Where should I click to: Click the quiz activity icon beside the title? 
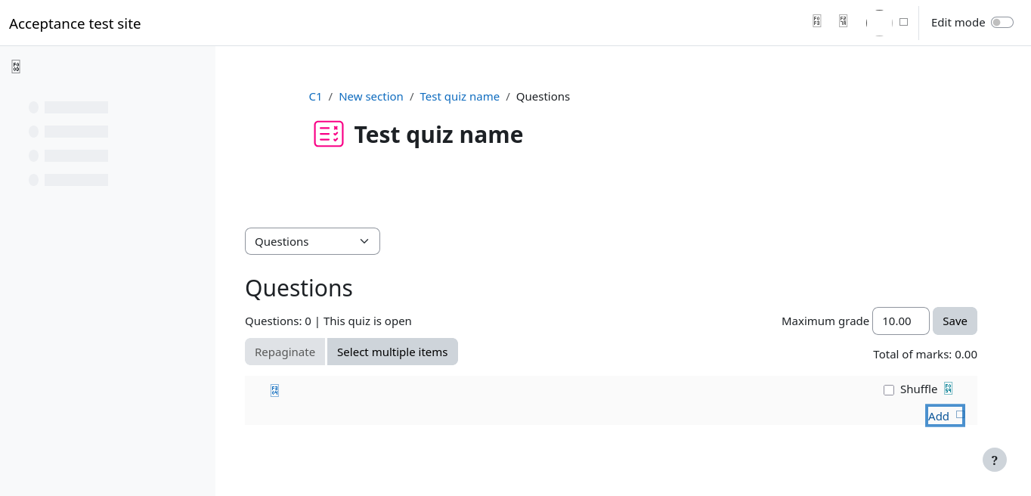[x=329, y=134]
